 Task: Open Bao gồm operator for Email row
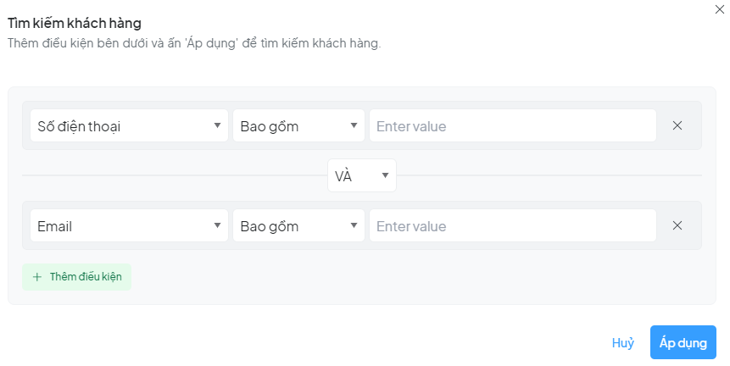point(298,225)
